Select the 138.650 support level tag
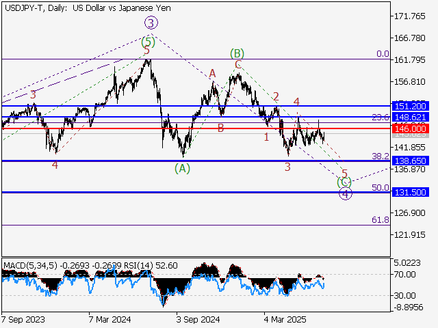 tap(411, 161)
